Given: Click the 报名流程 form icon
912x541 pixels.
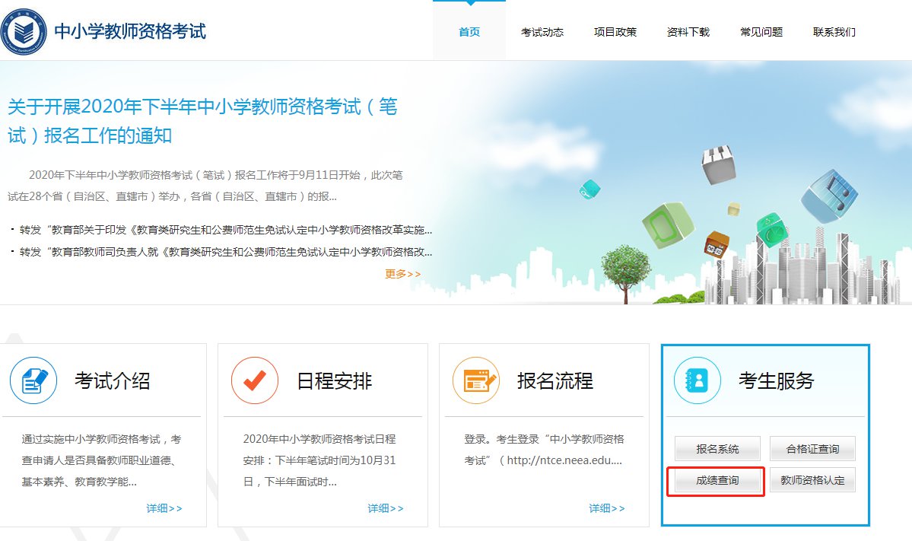Looking at the screenshot, I should point(475,380).
